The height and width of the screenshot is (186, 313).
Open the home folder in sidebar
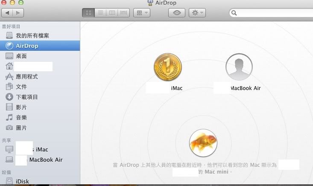click(40, 66)
